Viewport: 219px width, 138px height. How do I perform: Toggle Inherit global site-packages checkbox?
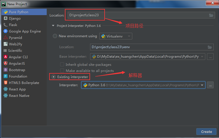pyautogui.click(x=62, y=64)
